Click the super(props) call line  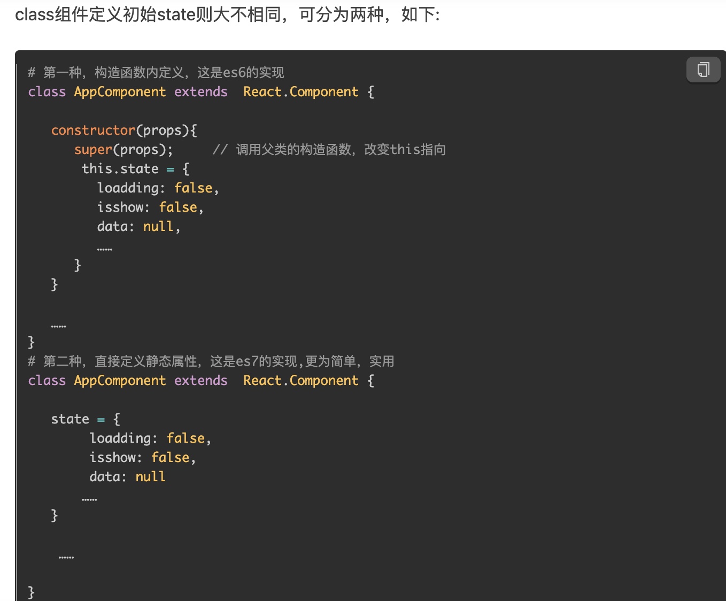(123, 149)
